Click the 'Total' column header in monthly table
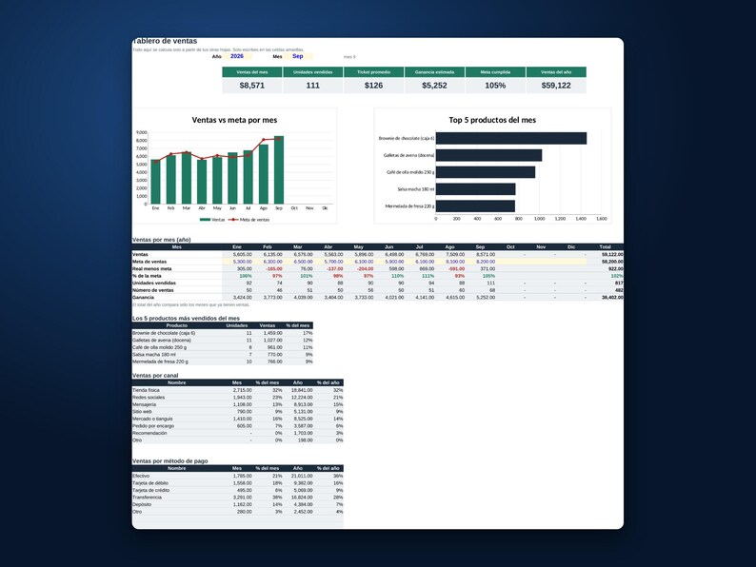This screenshot has width=756, height=567. (606, 246)
